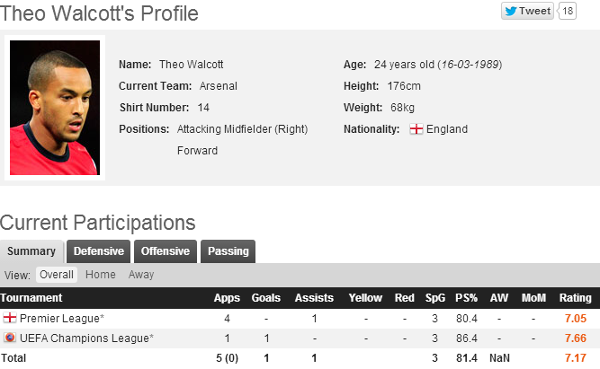Click the Assists column header

[314, 298]
